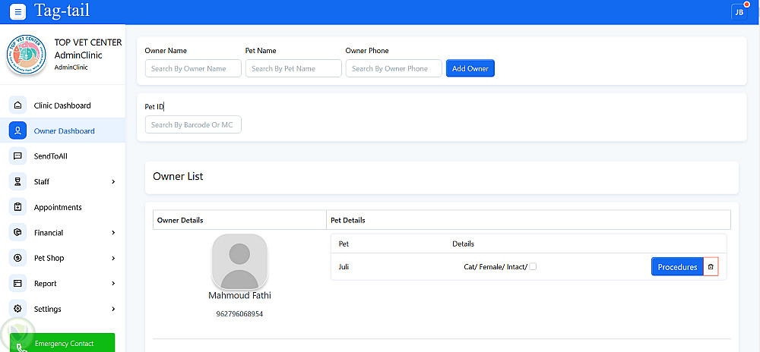Click the SendToAll message icon
Viewport: 760px width, 352px height.
point(18,156)
